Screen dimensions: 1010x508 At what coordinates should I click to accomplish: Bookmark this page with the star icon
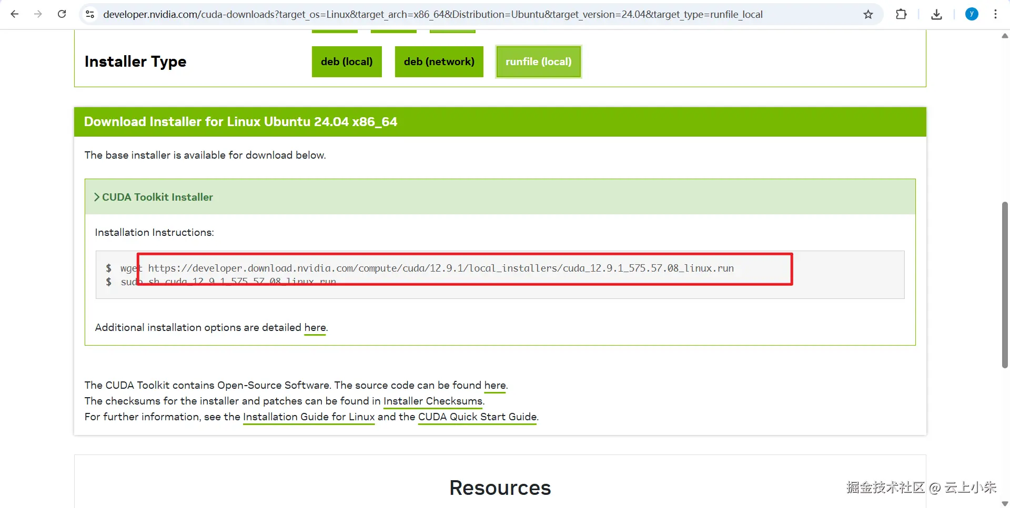pyautogui.click(x=868, y=14)
